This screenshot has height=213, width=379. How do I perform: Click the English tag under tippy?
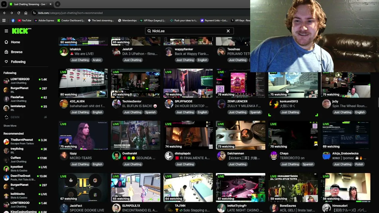97,164
